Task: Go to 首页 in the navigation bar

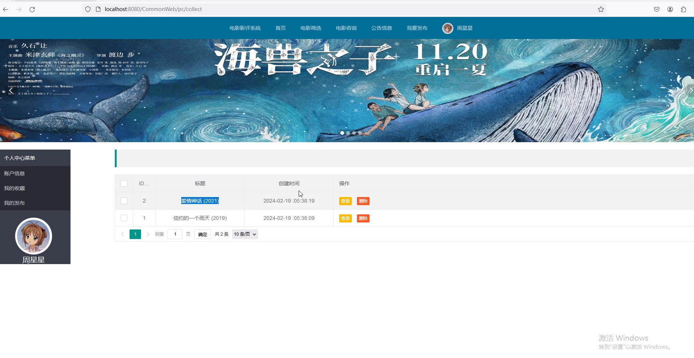Action: click(281, 28)
